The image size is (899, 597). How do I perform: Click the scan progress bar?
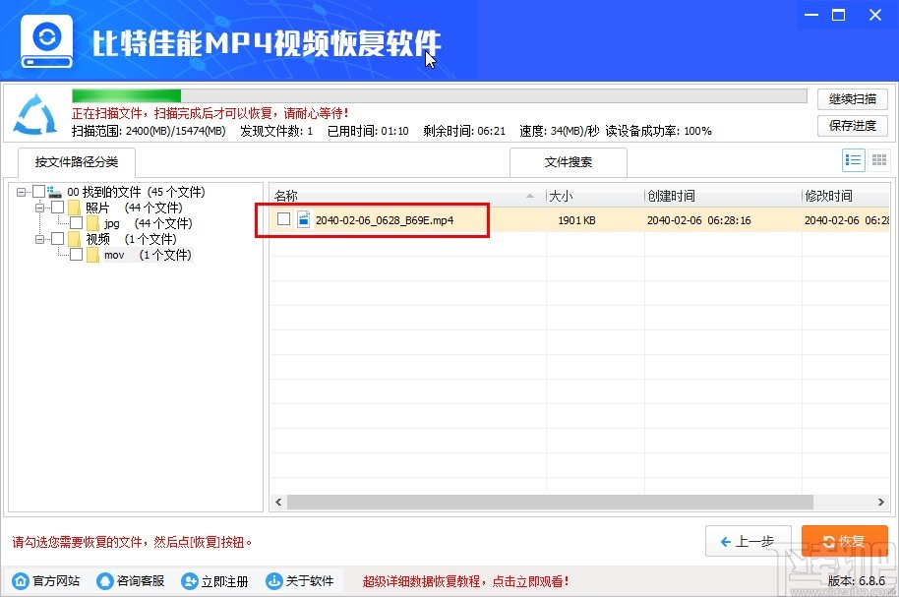click(x=441, y=95)
